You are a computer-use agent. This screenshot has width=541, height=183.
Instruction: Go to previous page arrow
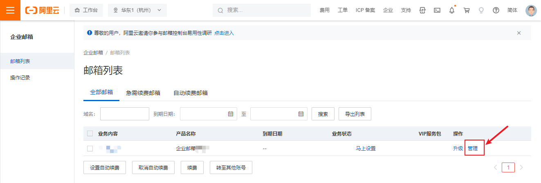[x=495, y=167]
